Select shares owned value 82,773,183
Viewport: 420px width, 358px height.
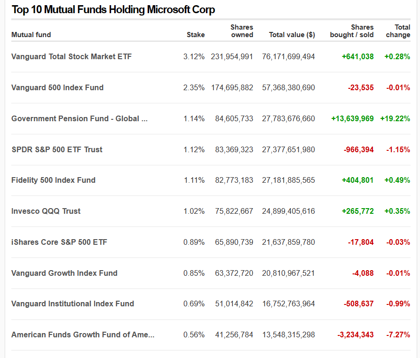coord(234,180)
